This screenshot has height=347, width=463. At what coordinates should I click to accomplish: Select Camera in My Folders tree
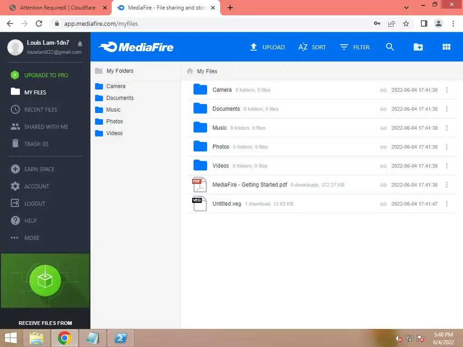(x=110, y=86)
